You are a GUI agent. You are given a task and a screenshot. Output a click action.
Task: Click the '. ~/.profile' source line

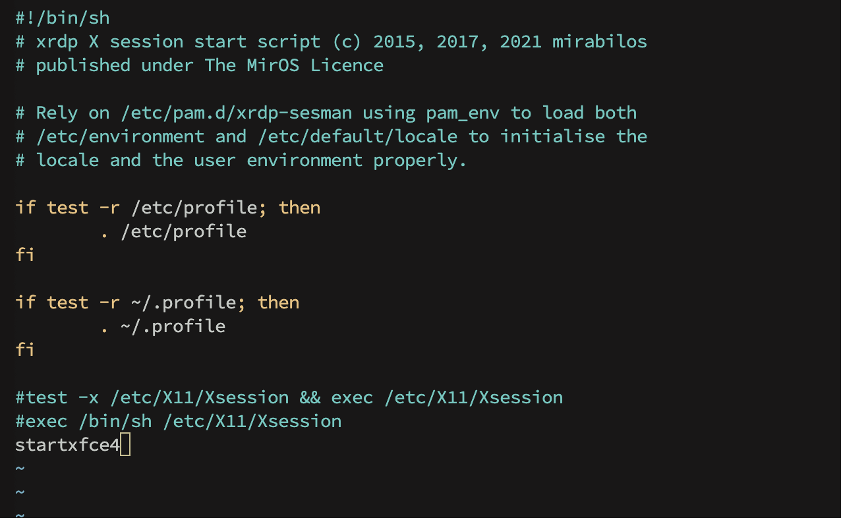click(162, 326)
